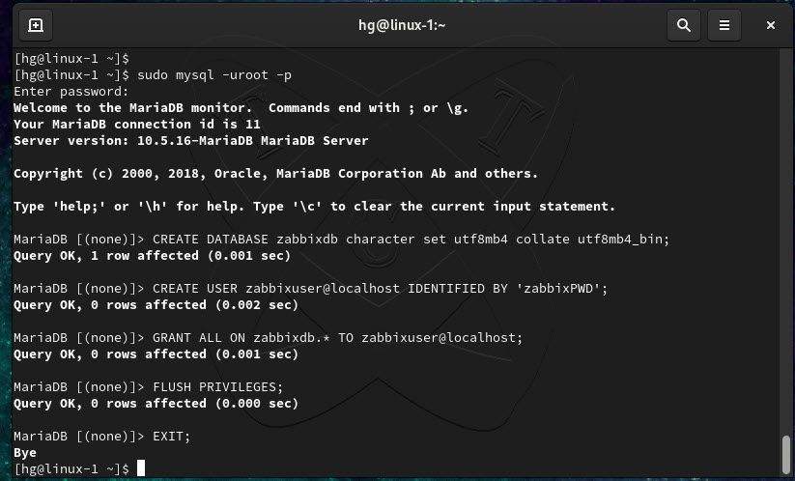
Task: Click the utf8mb4_bin collation text
Action: [620, 239]
